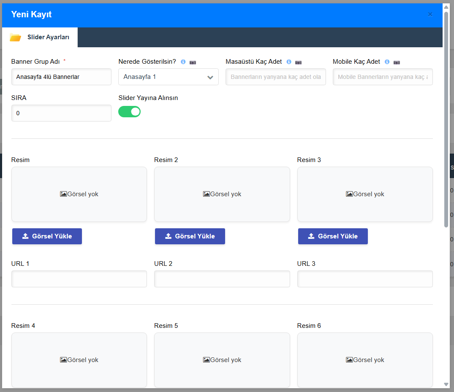Click the Banner Grup Adı field
Image resolution: width=454 pixels, height=392 pixels.
coord(61,77)
